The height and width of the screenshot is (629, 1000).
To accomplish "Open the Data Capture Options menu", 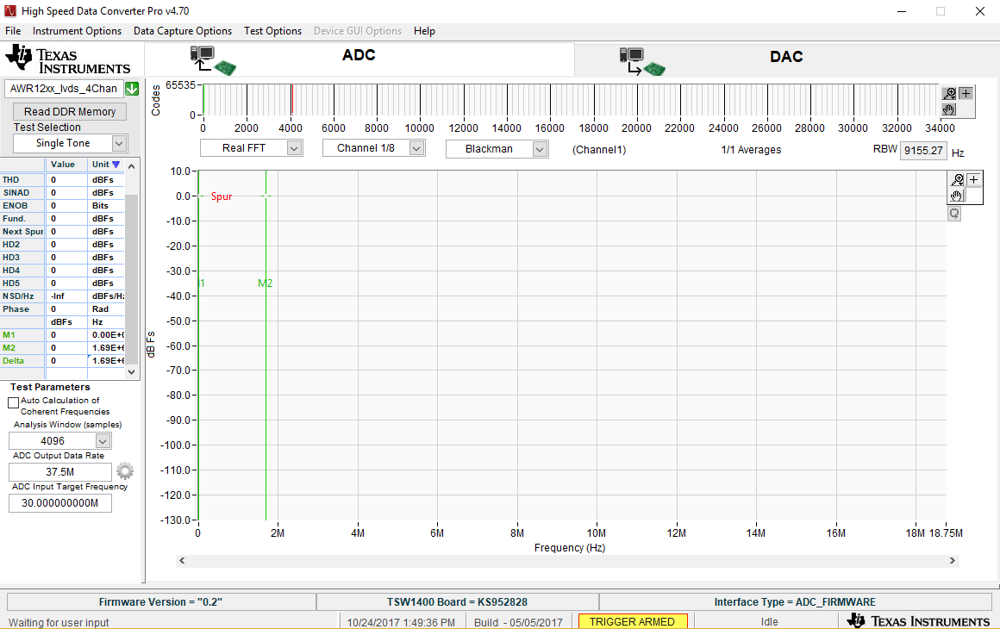I will (x=183, y=31).
